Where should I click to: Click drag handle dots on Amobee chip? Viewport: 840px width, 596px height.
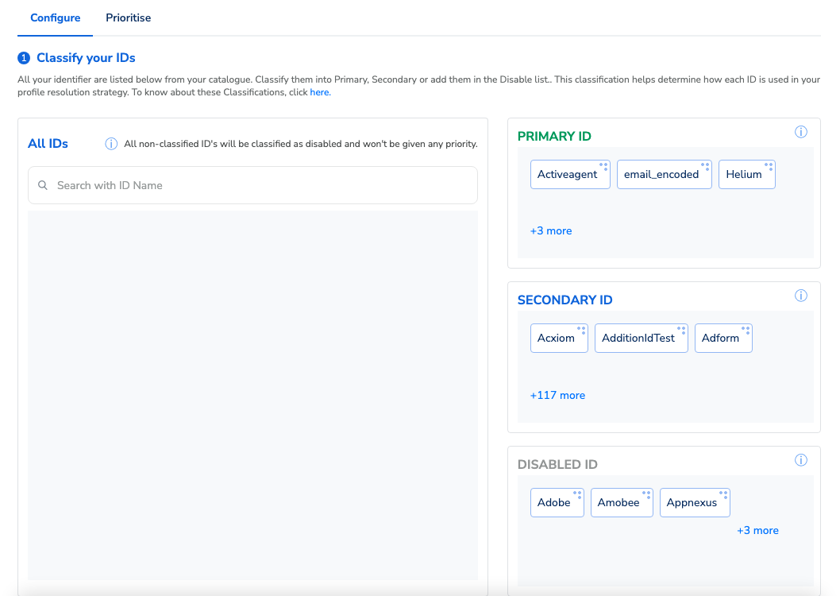pyautogui.click(x=646, y=494)
